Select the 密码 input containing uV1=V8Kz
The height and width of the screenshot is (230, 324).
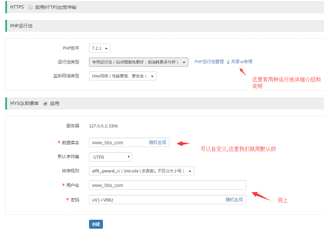(156, 200)
